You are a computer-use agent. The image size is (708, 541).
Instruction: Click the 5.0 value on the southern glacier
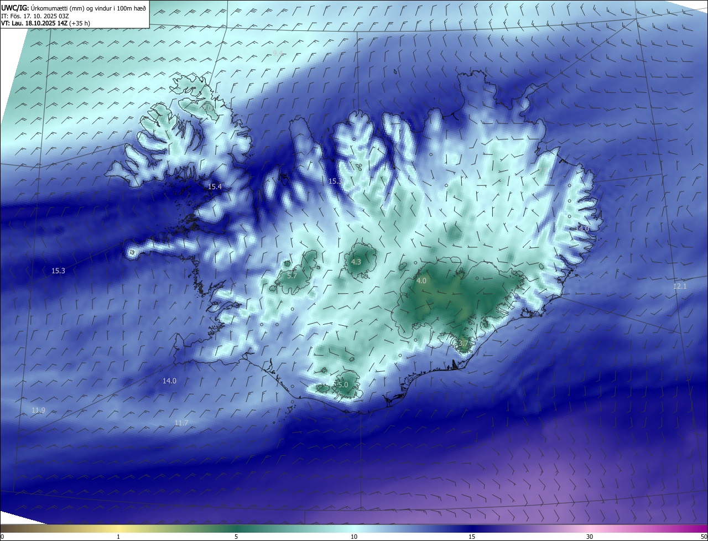pyautogui.click(x=342, y=384)
